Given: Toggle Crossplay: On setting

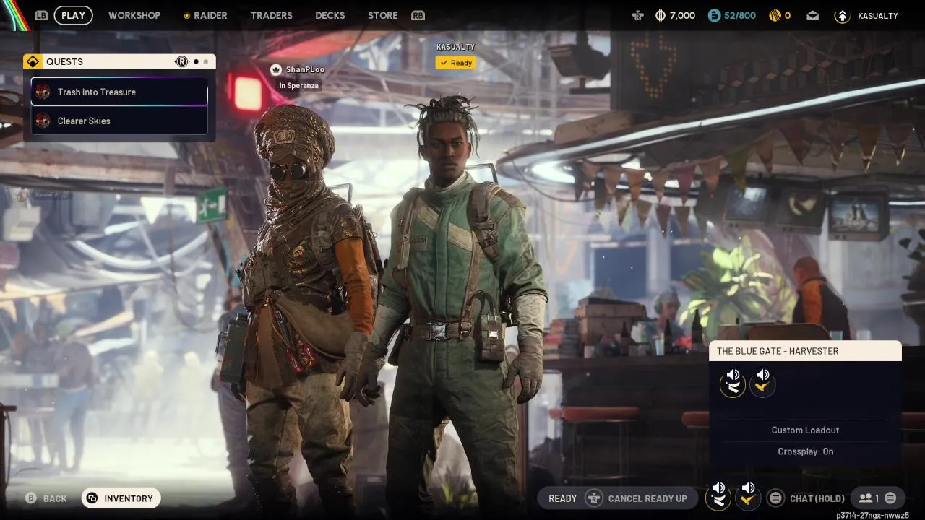Looking at the screenshot, I should click(805, 451).
